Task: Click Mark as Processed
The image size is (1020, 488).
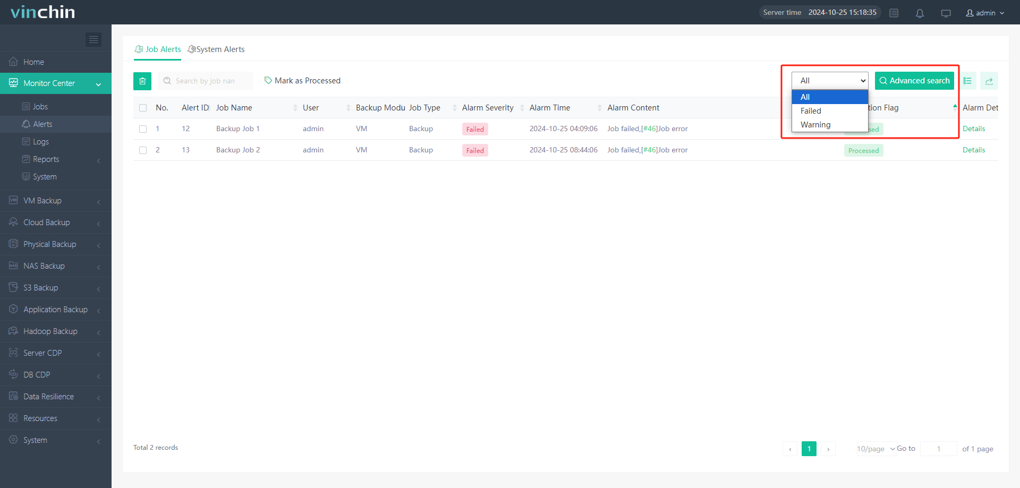Action: coord(302,81)
